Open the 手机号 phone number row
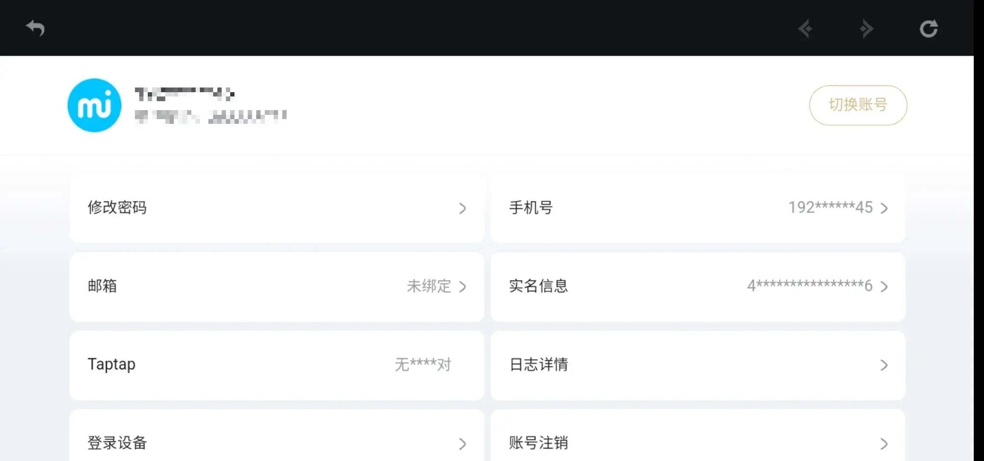Screen dimensions: 984x461 [x=698, y=208]
